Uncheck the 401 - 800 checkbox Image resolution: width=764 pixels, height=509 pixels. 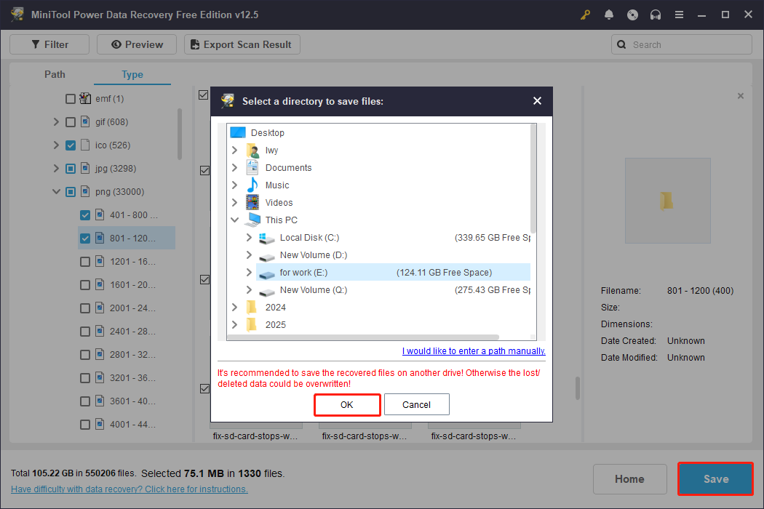click(85, 215)
